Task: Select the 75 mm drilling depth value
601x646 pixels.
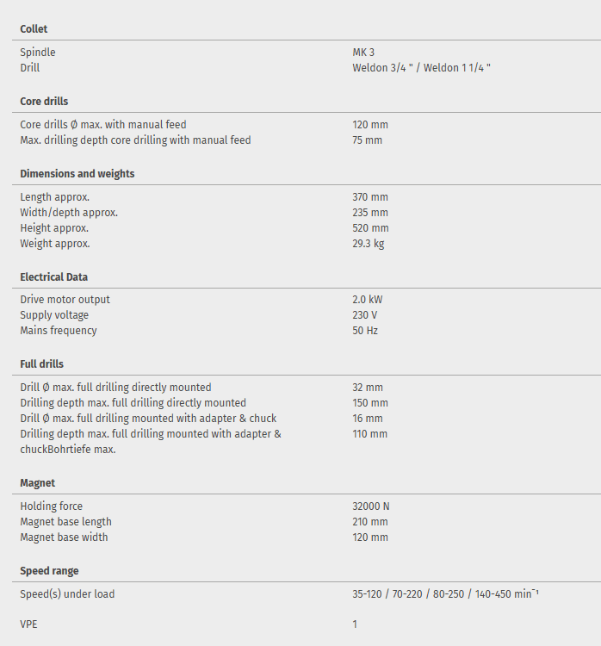Action: pyautogui.click(x=367, y=140)
